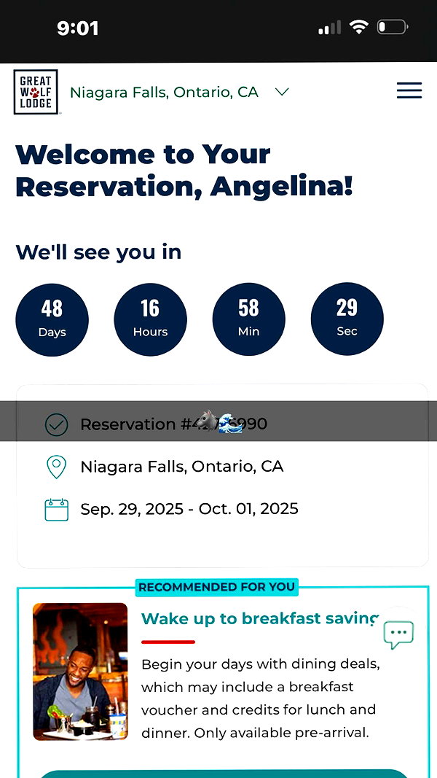
Task: Tap Niagara Falls text in reservation card
Action: tap(182, 467)
